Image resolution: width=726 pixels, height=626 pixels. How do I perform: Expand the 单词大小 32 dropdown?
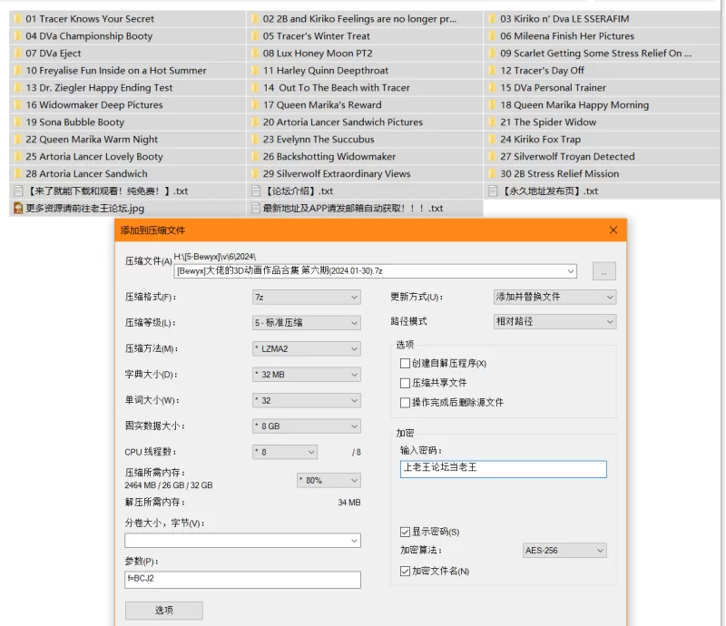point(307,400)
